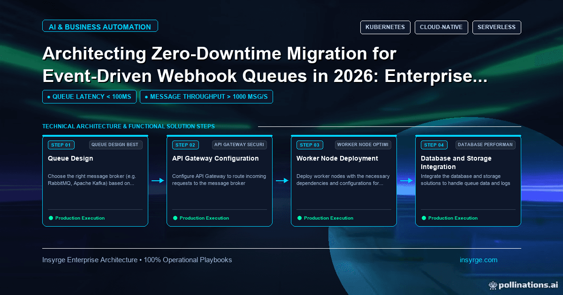
Task: Click the STEP 02 label
Action: coord(185,145)
